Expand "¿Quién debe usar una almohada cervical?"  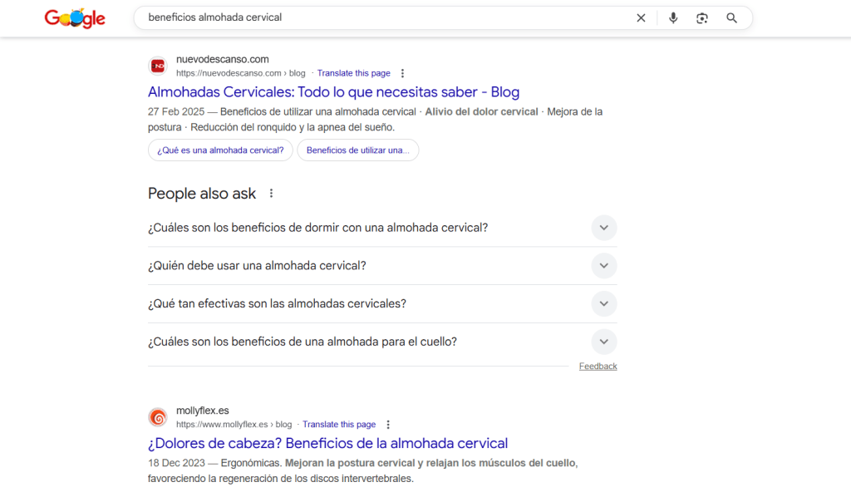pyautogui.click(x=604, y=266)
